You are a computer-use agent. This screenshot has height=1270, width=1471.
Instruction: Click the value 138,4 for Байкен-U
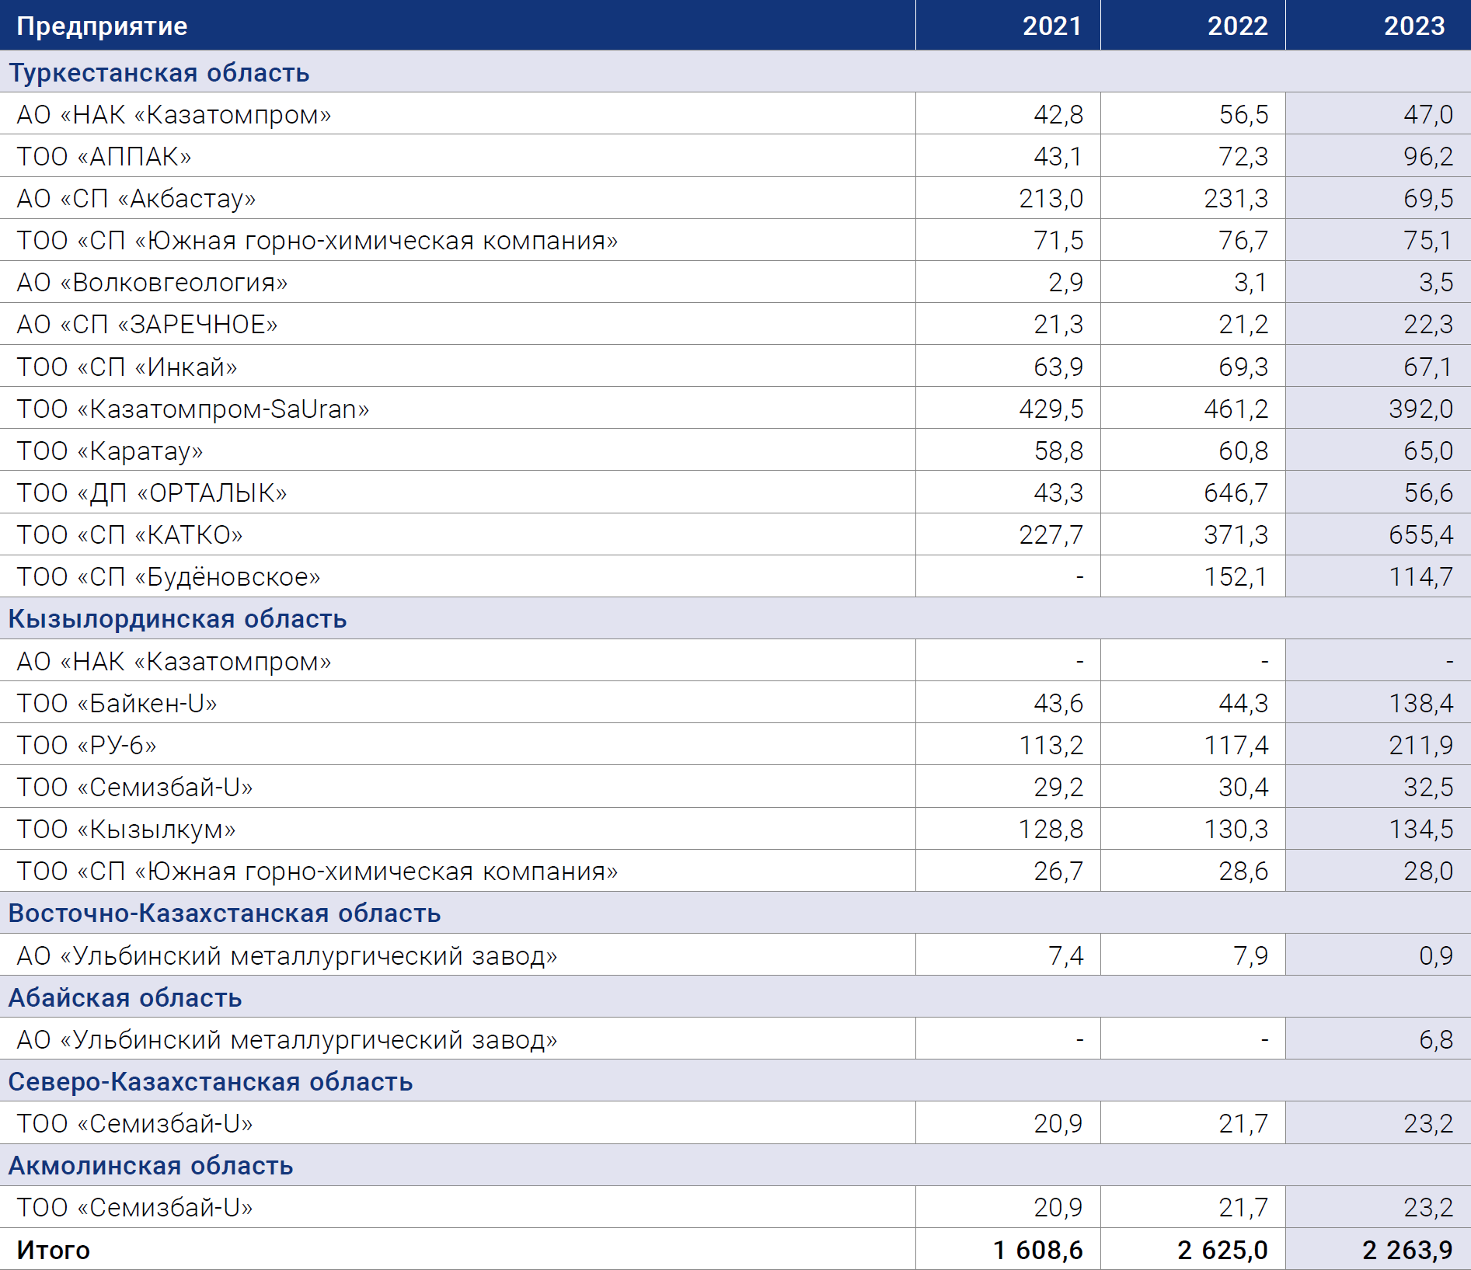click(1421, 703)
